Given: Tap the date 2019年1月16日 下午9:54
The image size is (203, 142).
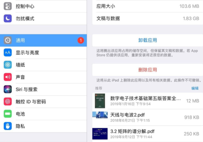Looking at the screenshot, I should tap(130, 104).
